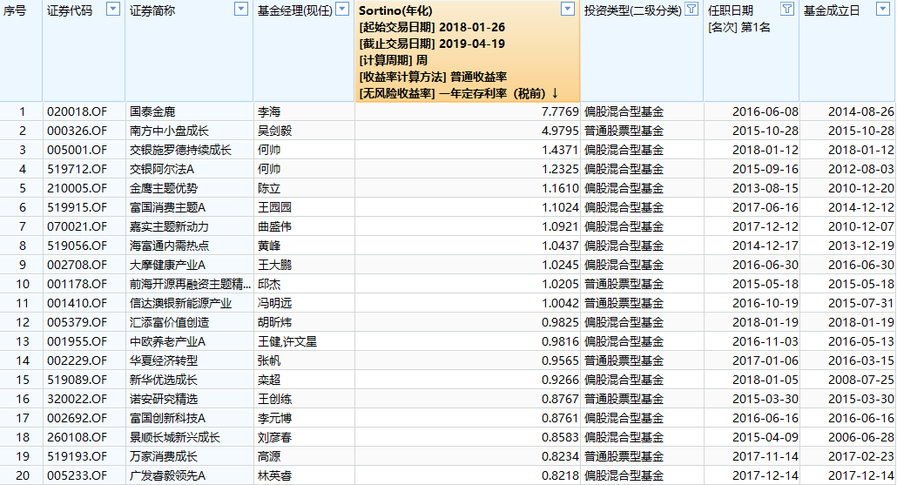Select the fund name 金鹰主题优势
The width and height of the screenshot is (897, 485).
point(163,188)
